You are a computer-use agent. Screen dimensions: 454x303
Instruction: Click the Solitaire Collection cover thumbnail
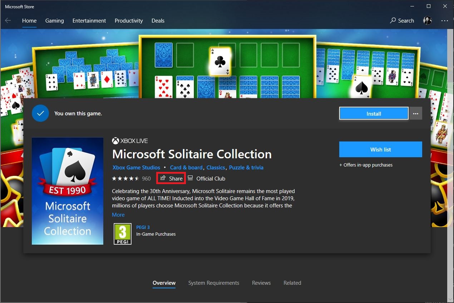(68, 191)
